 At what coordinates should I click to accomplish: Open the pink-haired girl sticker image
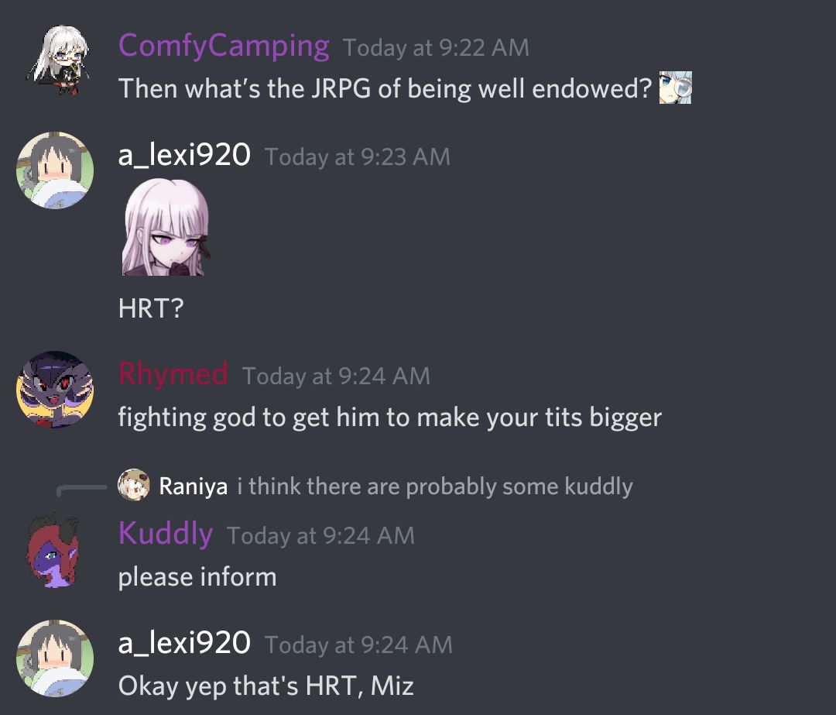click(x=166, y=227)
